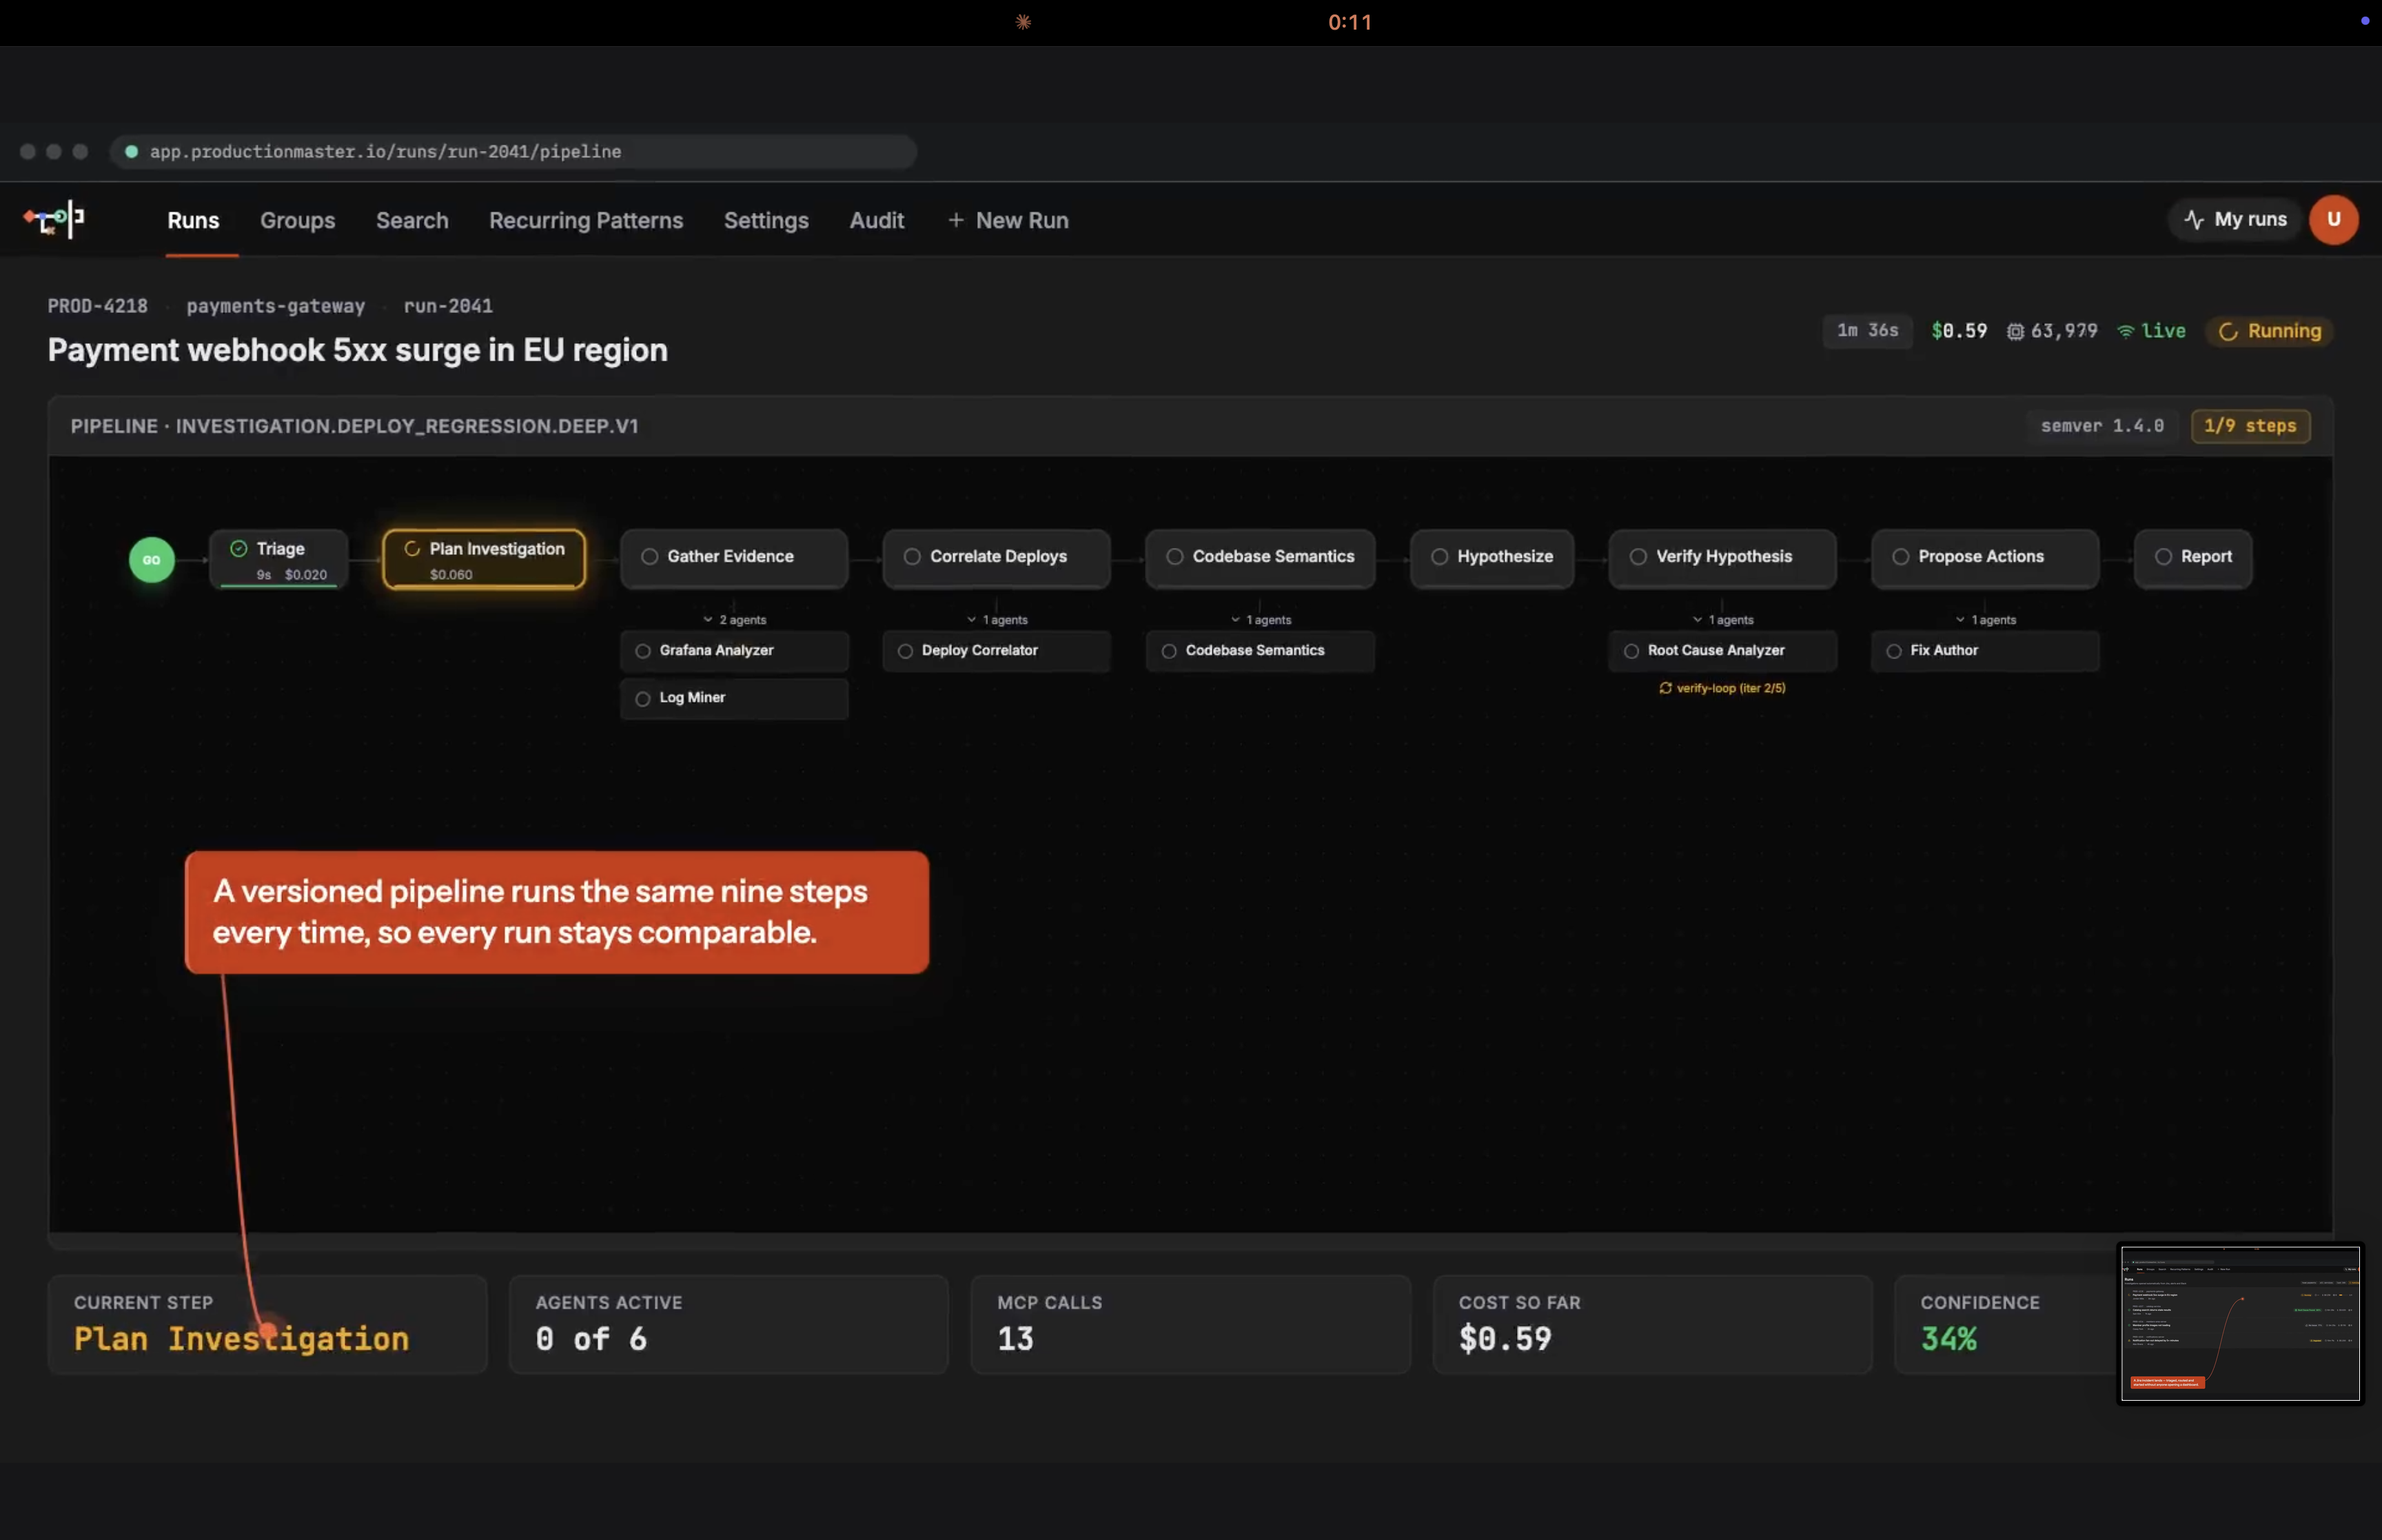Click the user avatar U
Screen dimensions: 2382x1540
pyautogui.click(x=2334, y=219)
